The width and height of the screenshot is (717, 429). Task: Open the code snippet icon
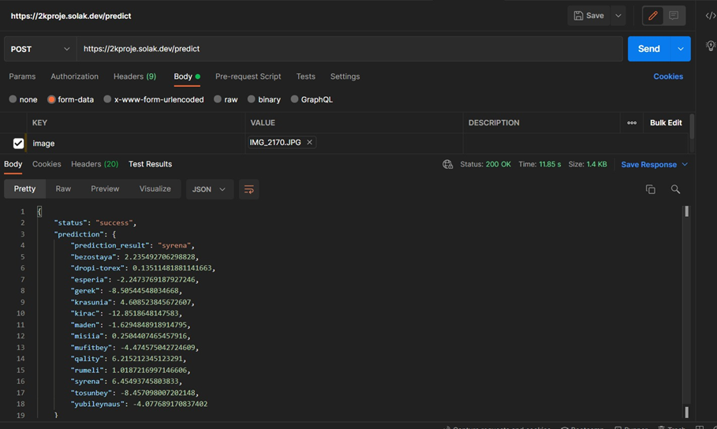click(711, 16)
